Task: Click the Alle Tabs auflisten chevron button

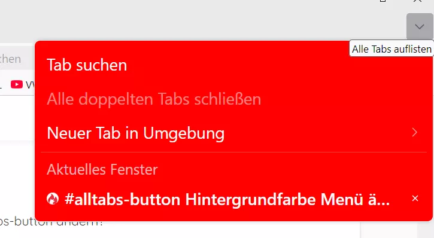Action: click(420, 26)
